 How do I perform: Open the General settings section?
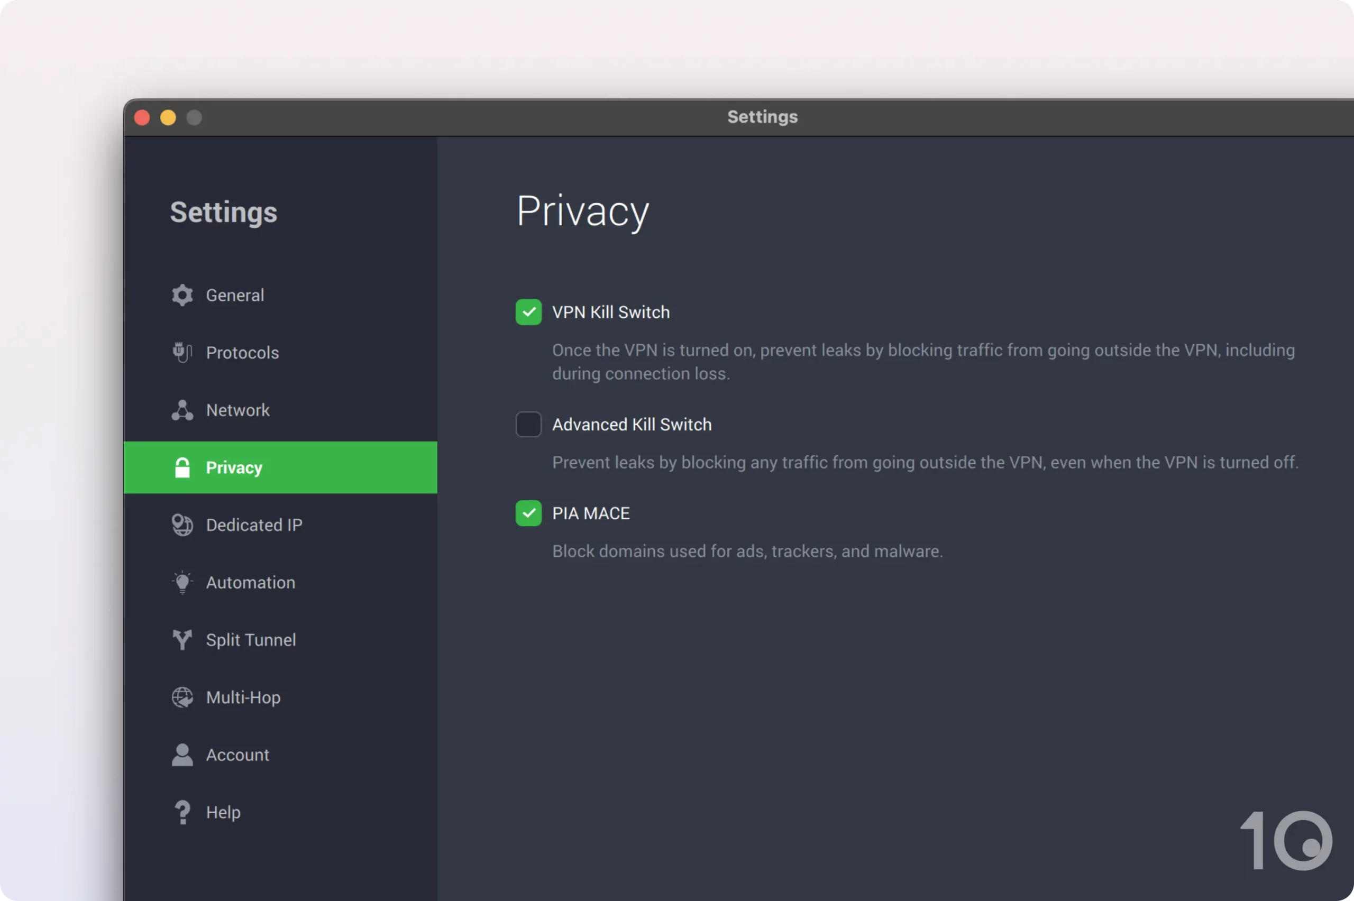tap(280, 295)
